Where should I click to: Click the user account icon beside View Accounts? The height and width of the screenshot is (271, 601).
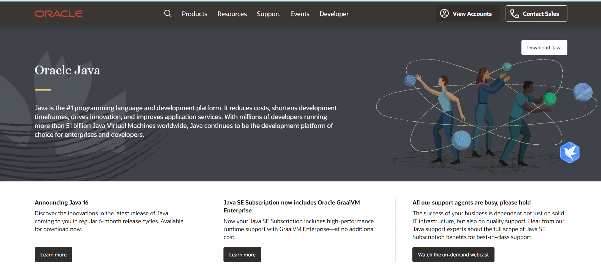pos(444,13)
